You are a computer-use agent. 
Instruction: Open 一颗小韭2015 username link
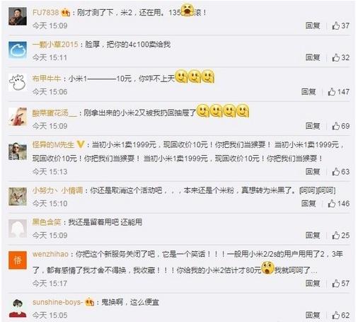(x=55, y=45)
